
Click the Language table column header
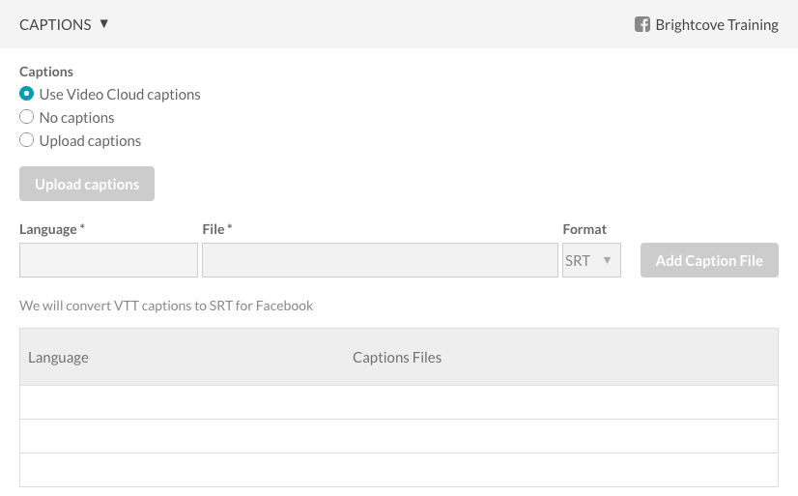point(58,357)
